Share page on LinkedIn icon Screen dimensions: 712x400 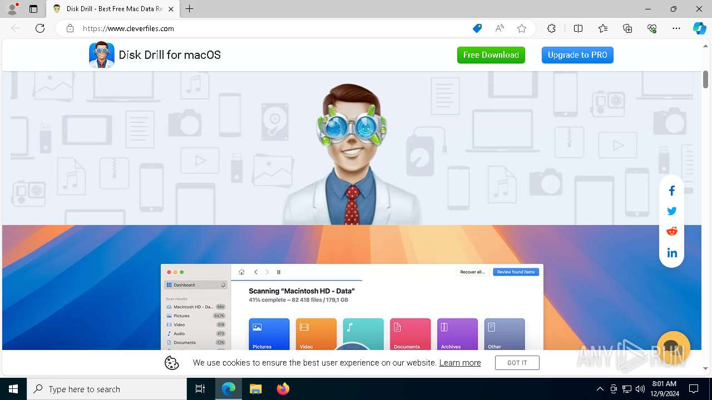pos(672,253)
